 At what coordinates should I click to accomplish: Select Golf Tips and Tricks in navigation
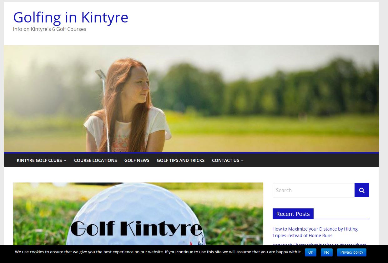[x=180, y=160]
